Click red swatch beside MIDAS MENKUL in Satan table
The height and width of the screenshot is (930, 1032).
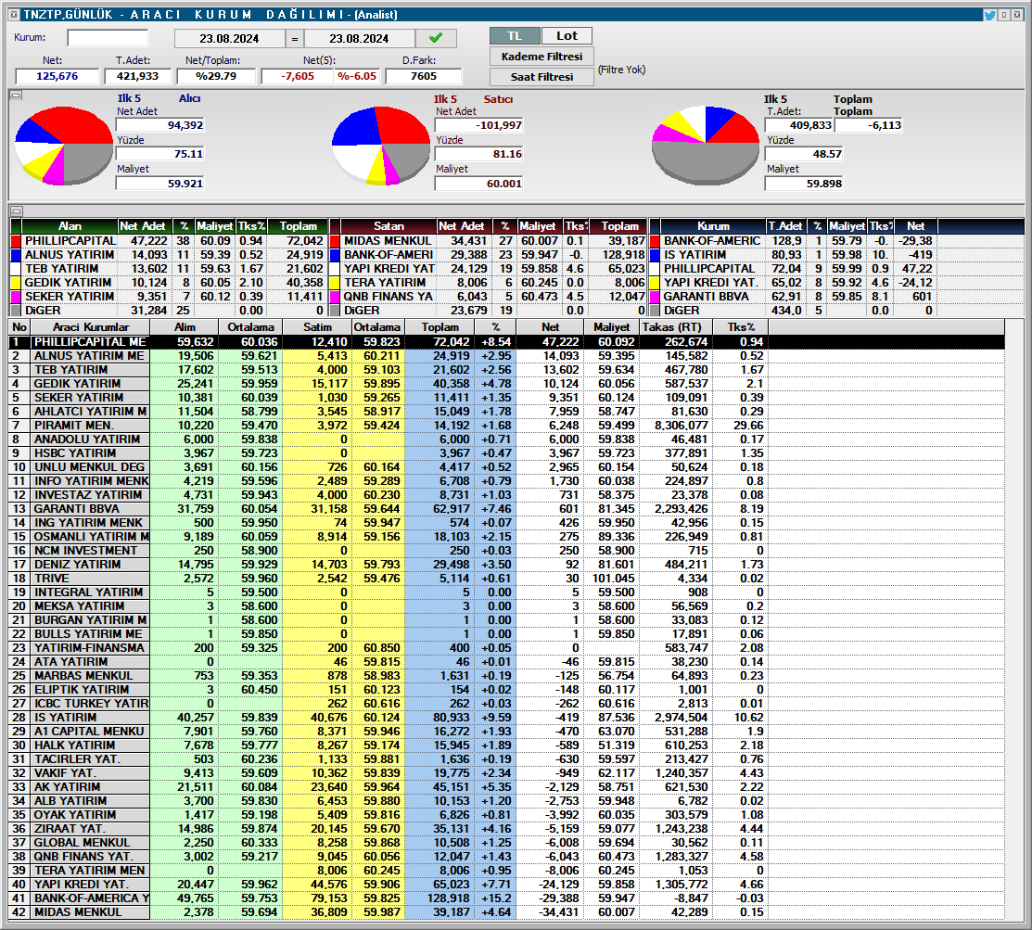[x=335, y=241]
